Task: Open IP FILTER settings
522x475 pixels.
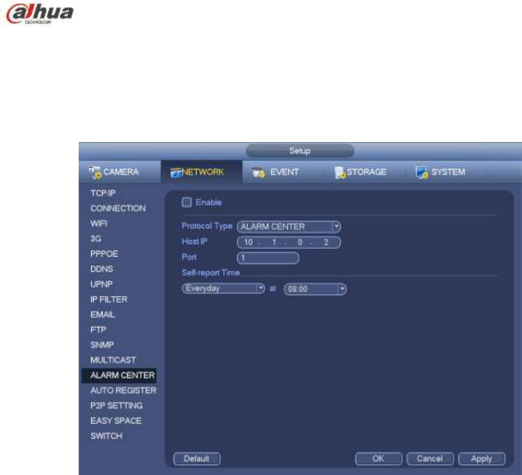Action: click(108, 300)
